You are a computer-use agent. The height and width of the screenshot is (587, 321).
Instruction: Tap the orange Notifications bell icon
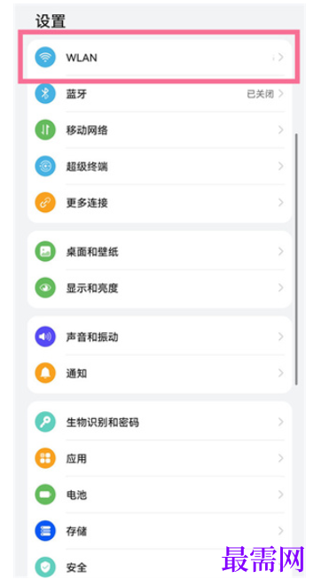[x=45, y=373]
